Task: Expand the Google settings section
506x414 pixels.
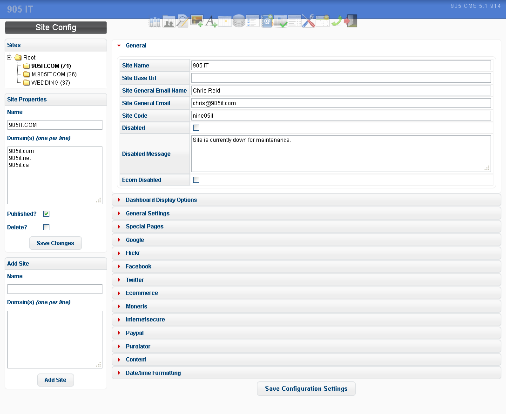Action: pos(135,240)
